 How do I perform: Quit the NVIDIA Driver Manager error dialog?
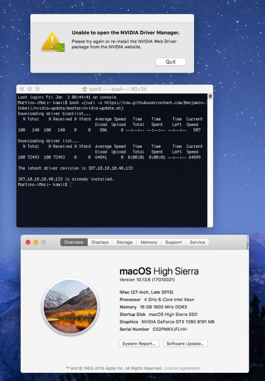171,61
